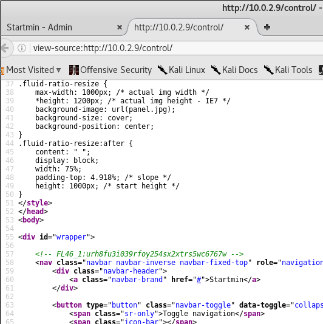This screenshot has width=323, height=324.
Task: Open the site information icon in URL bar
Action: click(x=22, y=48)
